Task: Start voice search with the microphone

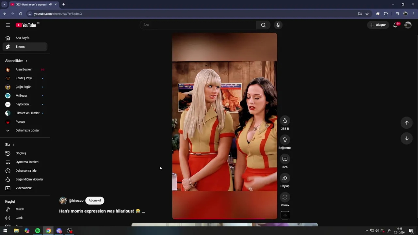Action: (278, 25)
